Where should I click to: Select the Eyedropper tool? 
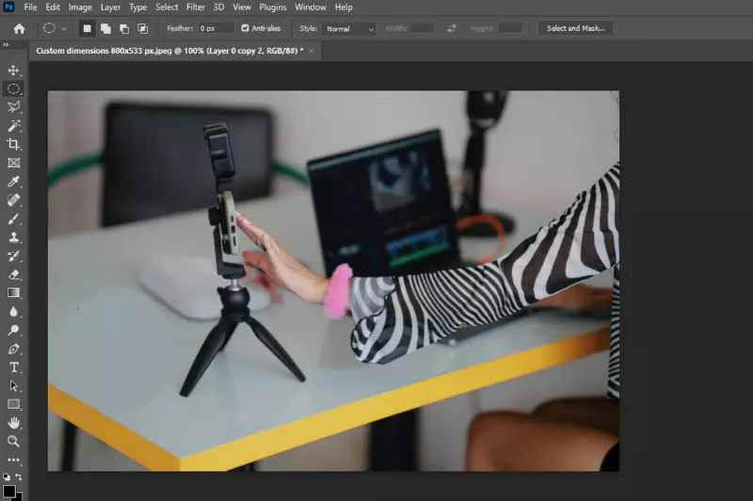click(13, 181)
